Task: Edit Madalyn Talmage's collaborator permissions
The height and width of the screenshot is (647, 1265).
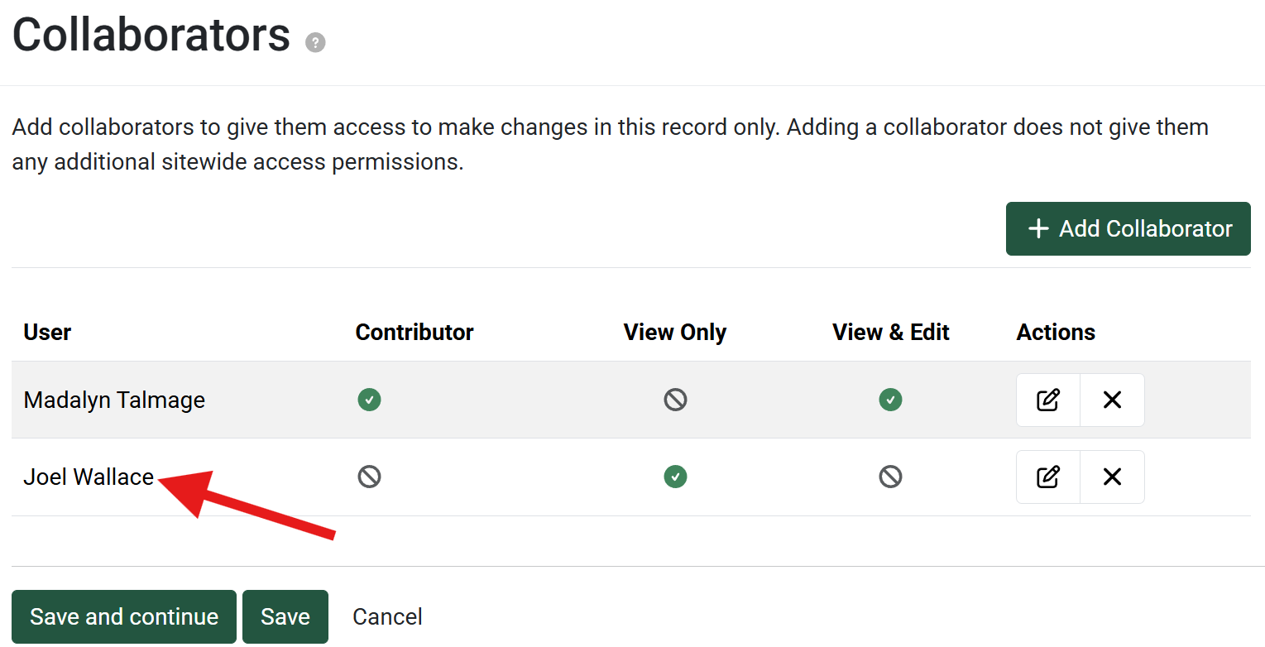Action: point(1048,400)
